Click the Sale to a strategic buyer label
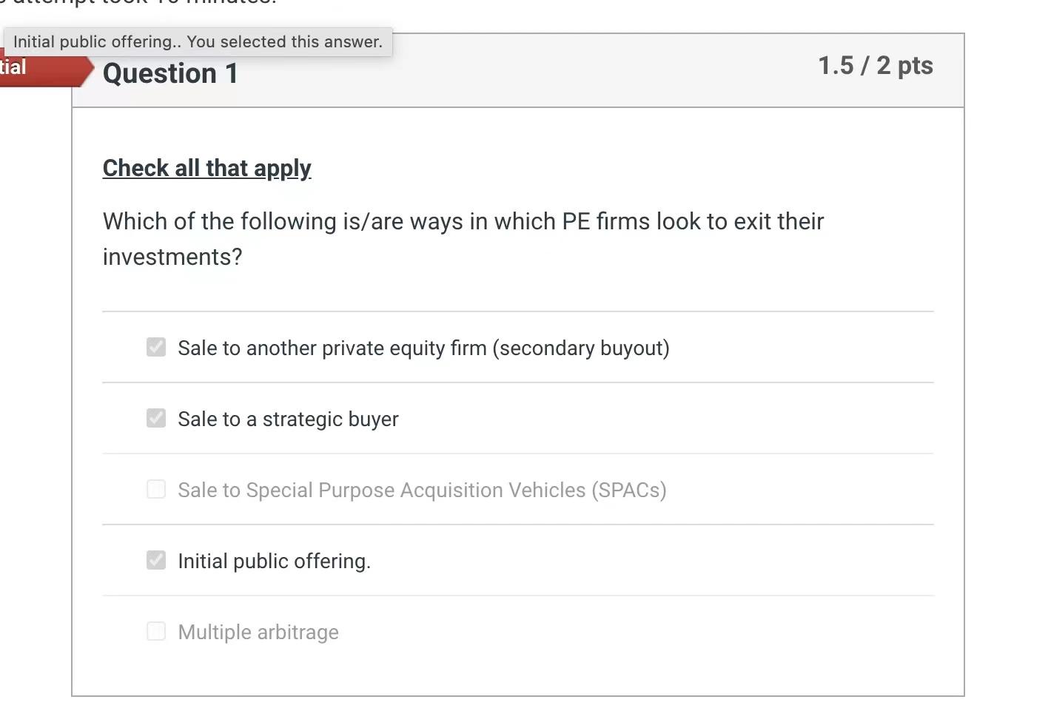The width and height of the screenshot is (1051, 725). pos(287,419)
